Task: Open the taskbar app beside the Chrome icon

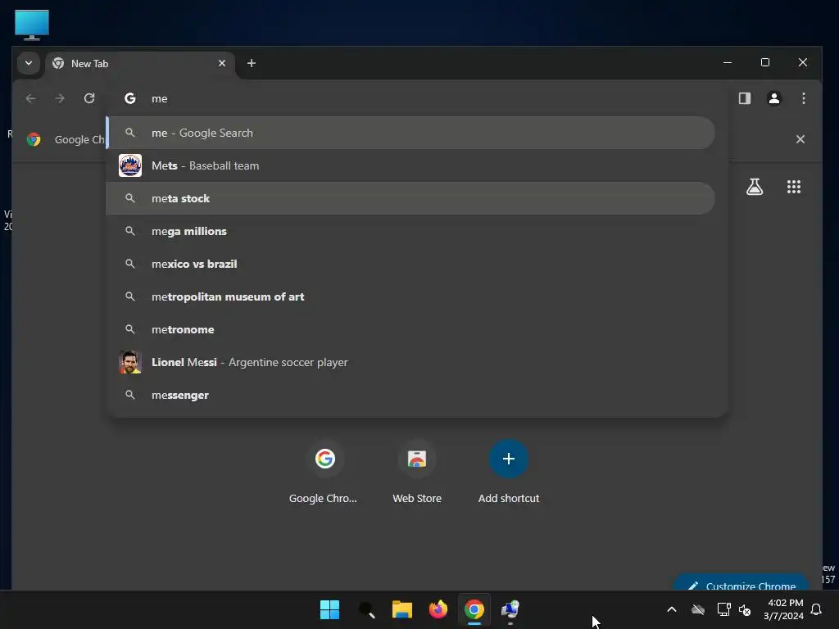Action: pos(510,609)
